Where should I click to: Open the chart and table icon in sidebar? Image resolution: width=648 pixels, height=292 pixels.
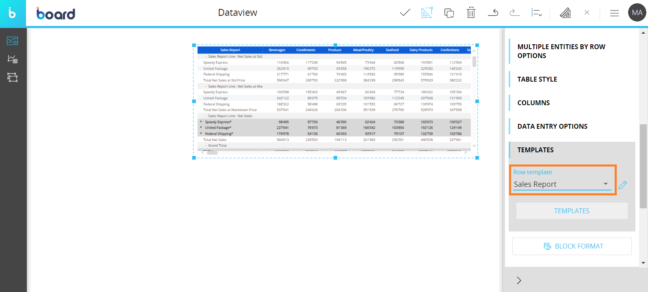13,59
